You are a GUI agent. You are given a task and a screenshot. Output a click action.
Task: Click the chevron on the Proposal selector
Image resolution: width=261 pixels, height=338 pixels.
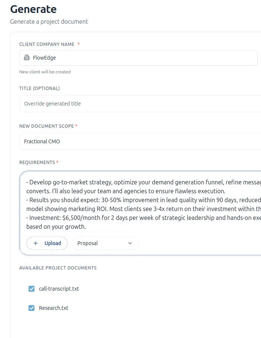130,243
